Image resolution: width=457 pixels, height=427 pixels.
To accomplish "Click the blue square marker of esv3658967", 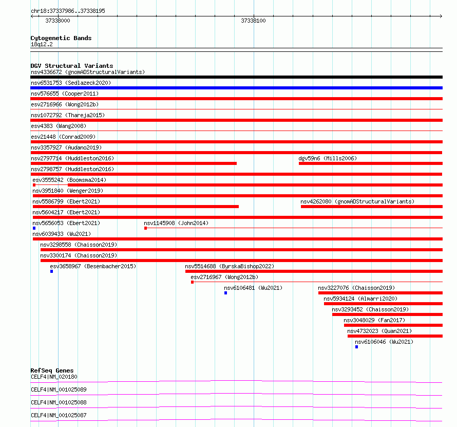I will (x=51, y=271).
